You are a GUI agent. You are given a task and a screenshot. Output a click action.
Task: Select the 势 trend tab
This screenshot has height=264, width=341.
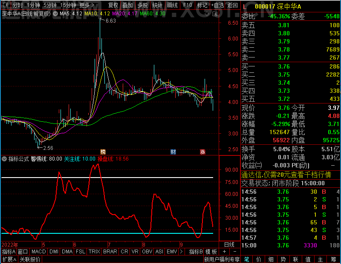(283, 259)
